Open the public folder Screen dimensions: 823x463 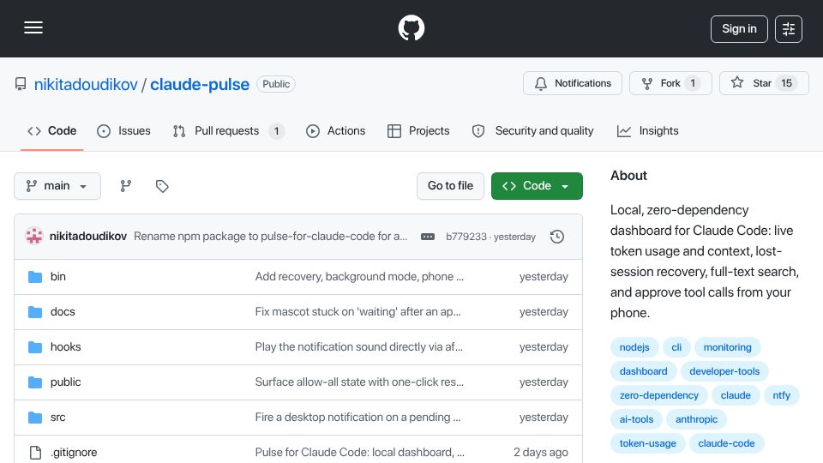click(66, 382)
